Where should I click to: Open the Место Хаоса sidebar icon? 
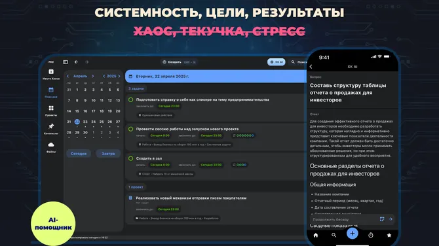tap(51, 72)
